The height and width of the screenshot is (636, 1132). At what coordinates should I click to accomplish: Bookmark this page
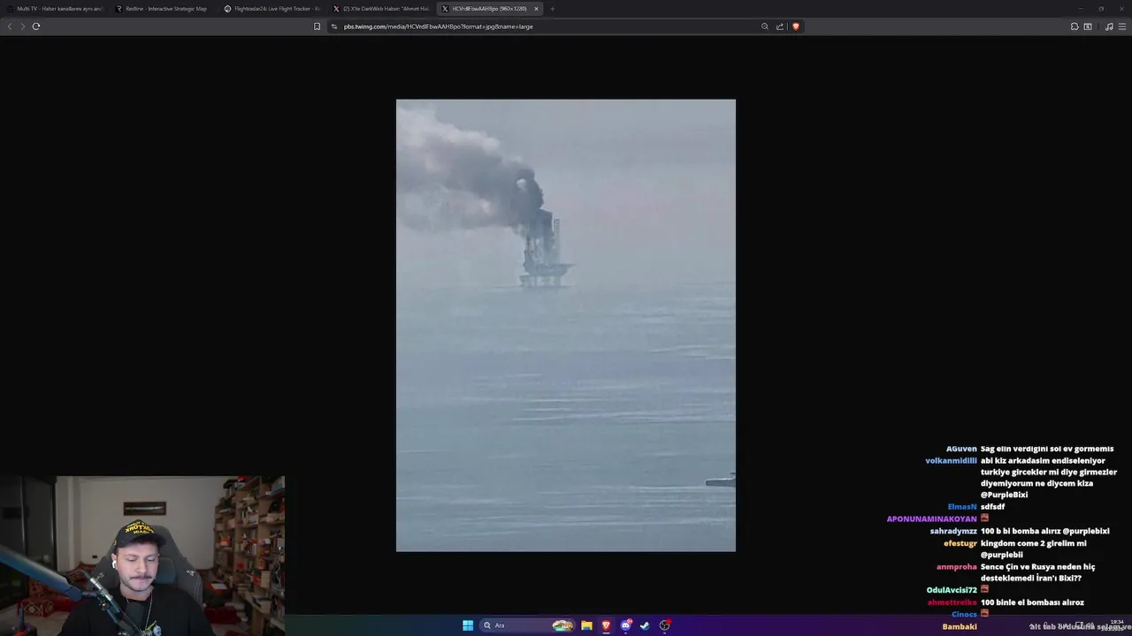317,26
